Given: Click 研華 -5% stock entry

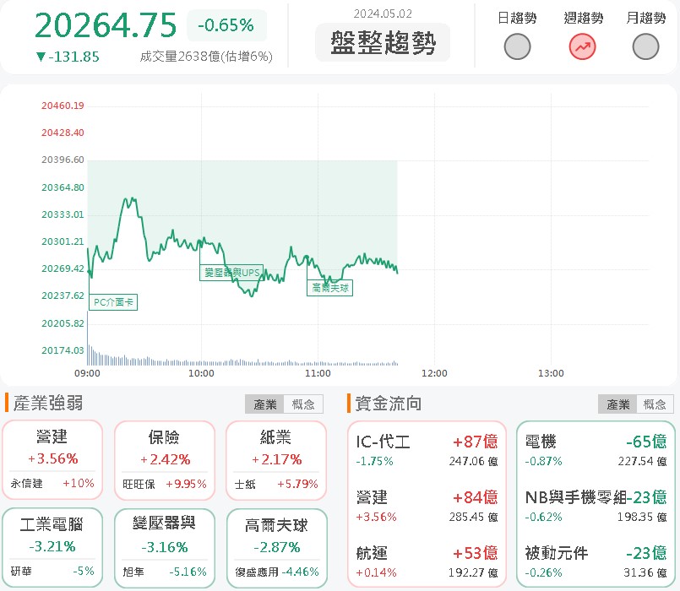Looking at the screenshot, I should pos(52,571).
